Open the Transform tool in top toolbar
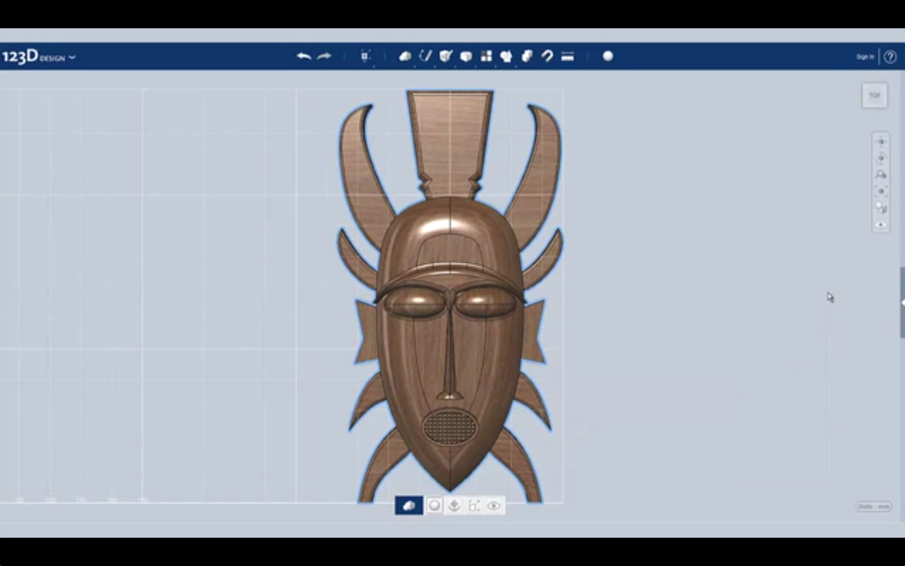This screenshot has width=905, height=566. tap(365, 56)
